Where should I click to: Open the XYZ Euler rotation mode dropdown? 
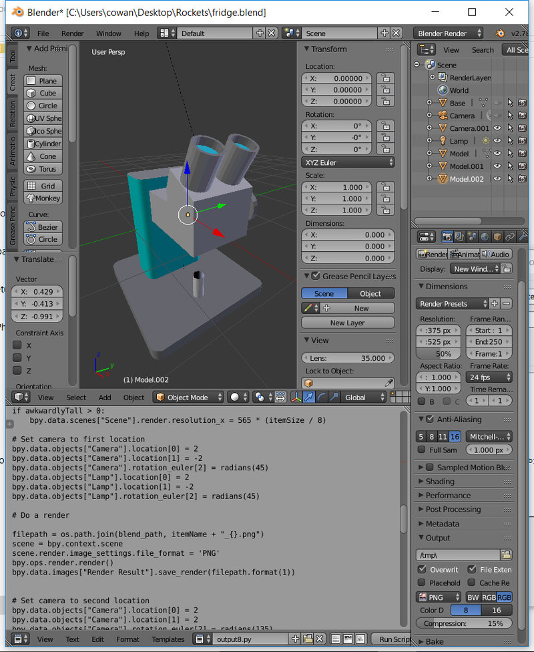(x=348, y=162)
